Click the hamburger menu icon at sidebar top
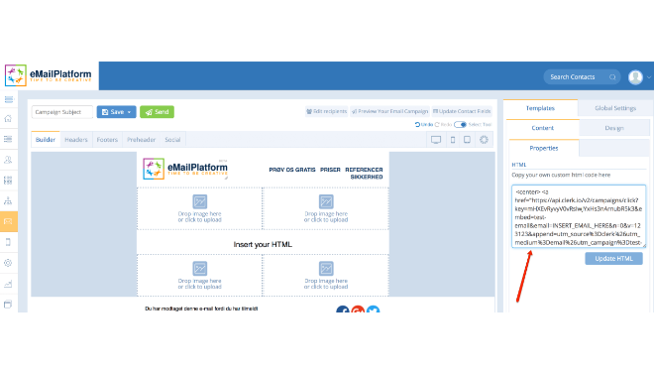Image resolution: width=654 pixels, height=374 pixels. (8, 99)
